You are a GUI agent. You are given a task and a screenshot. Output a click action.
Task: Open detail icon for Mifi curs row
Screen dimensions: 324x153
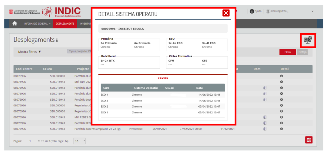281,82
